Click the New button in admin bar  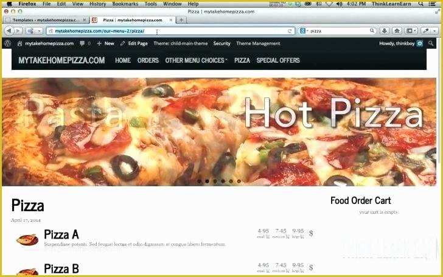coord(105,44)
